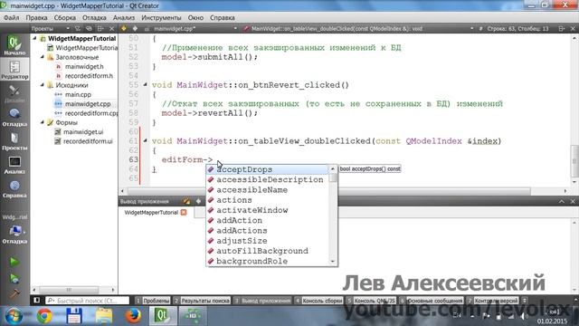Open the Справка mode in the sidebar
Viewport: 579px width, 326px height.
point(14,188)
